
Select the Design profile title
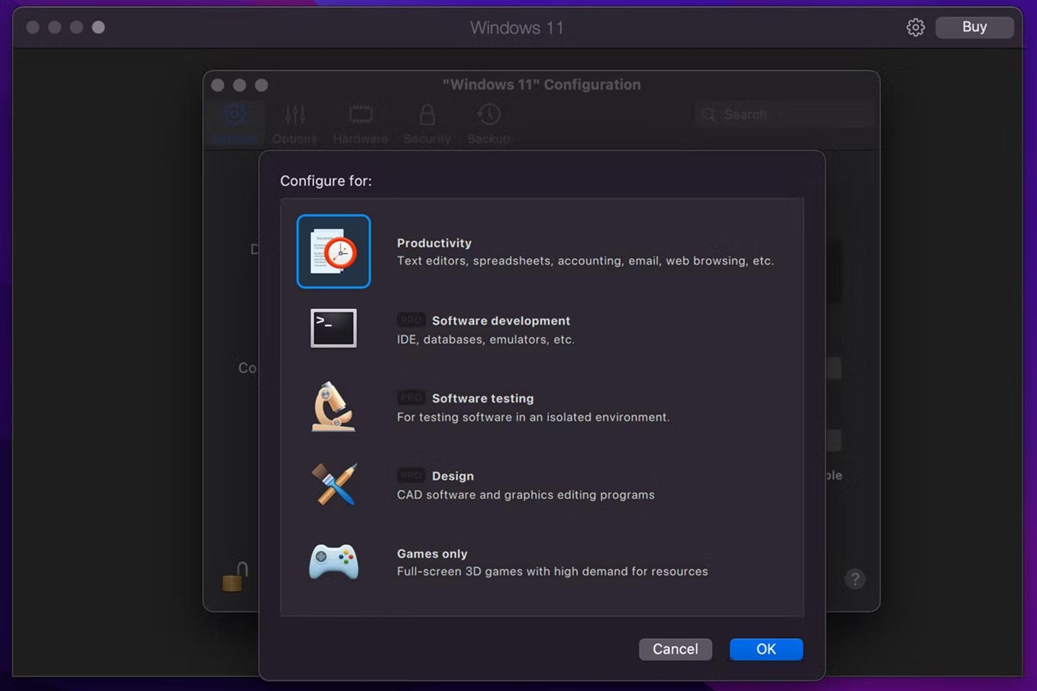(453, 476)
